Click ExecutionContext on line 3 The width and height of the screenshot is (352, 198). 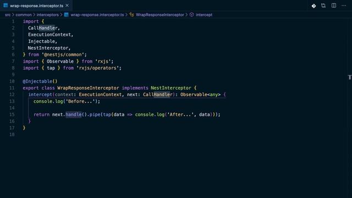coord(50,35)
